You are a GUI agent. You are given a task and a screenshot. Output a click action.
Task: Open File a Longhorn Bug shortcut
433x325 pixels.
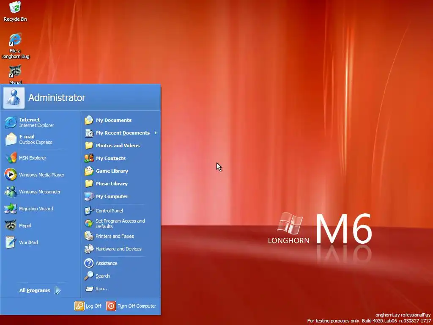15,39
